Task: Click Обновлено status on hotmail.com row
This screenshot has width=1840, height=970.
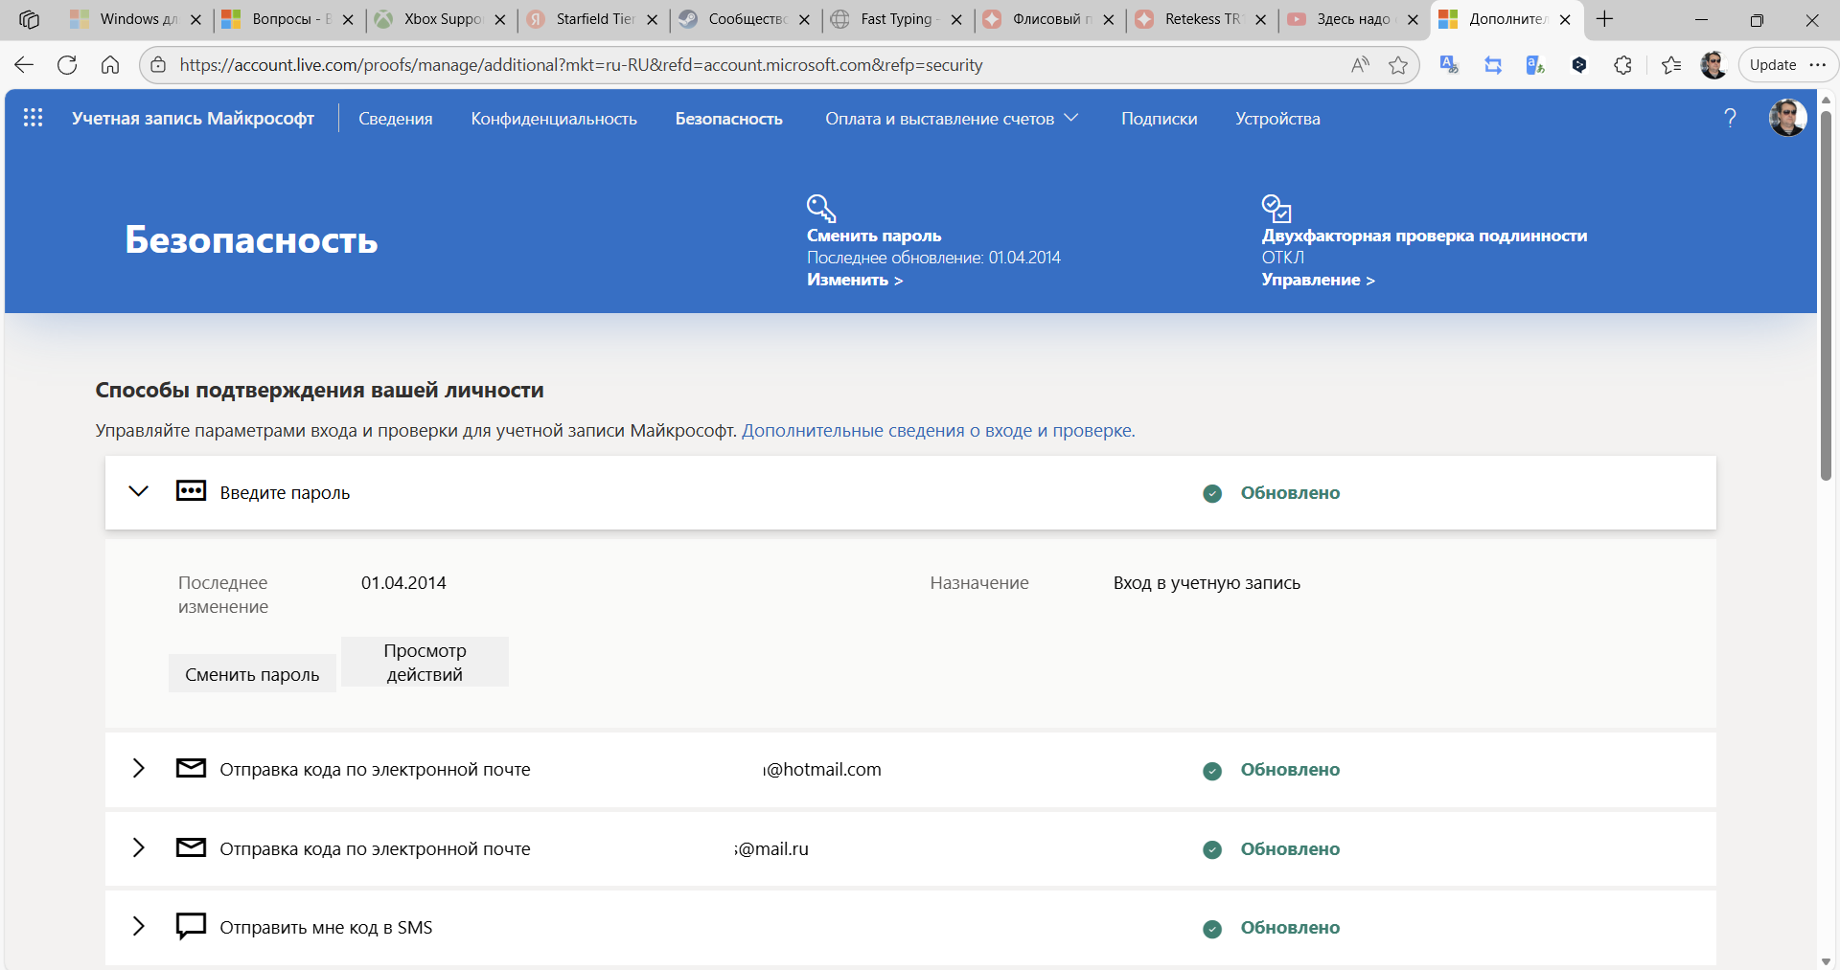Action: 1290,769
